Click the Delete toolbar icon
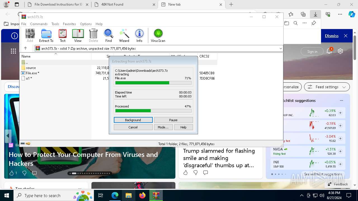358x201 pixels. tap(93, 35)
